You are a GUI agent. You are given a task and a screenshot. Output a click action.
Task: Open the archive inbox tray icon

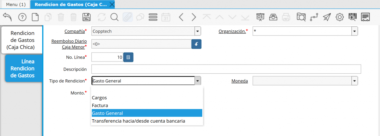273,17
